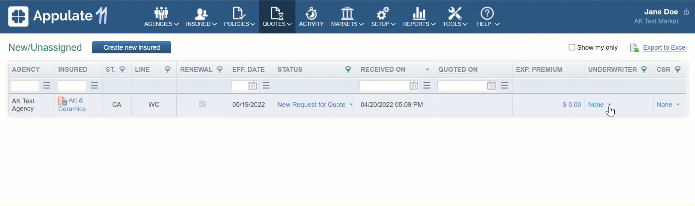Screen dimensions: 695x206
Task: Open the Insured menu
Action: [201, 17]
